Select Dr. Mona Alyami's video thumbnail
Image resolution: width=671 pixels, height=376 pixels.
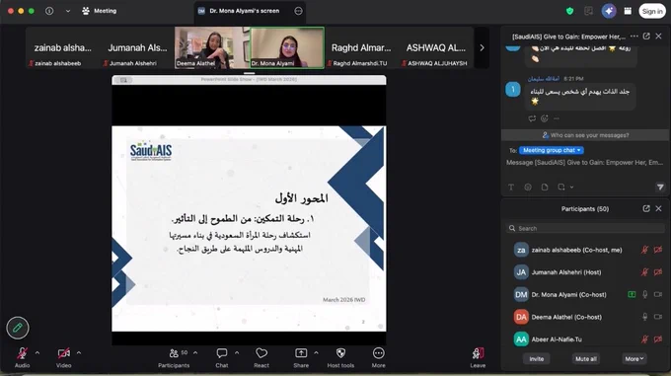[x=287, y=47]
